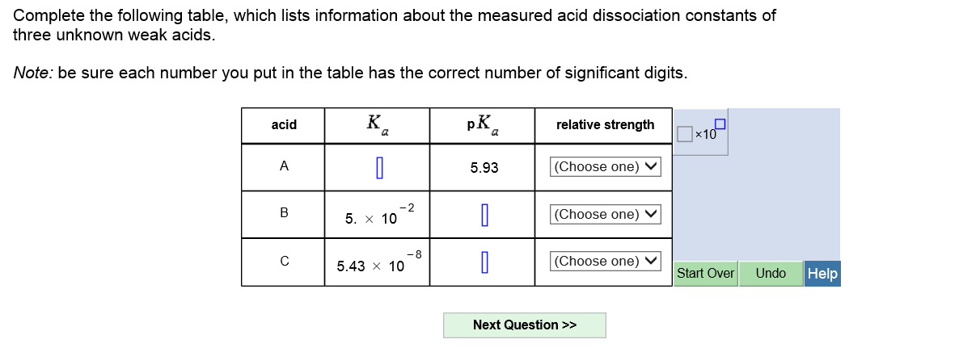The width and height of the screenshot is (959, 352).
Task: Click the 5.93 pKa value cell
Action: 484,168
